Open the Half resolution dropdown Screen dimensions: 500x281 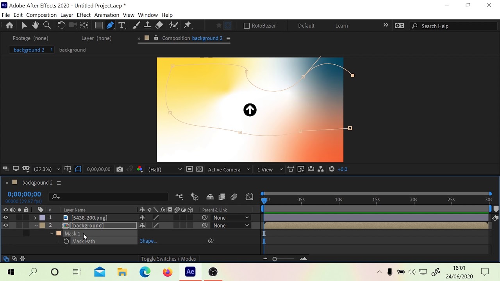click(165, 169)
